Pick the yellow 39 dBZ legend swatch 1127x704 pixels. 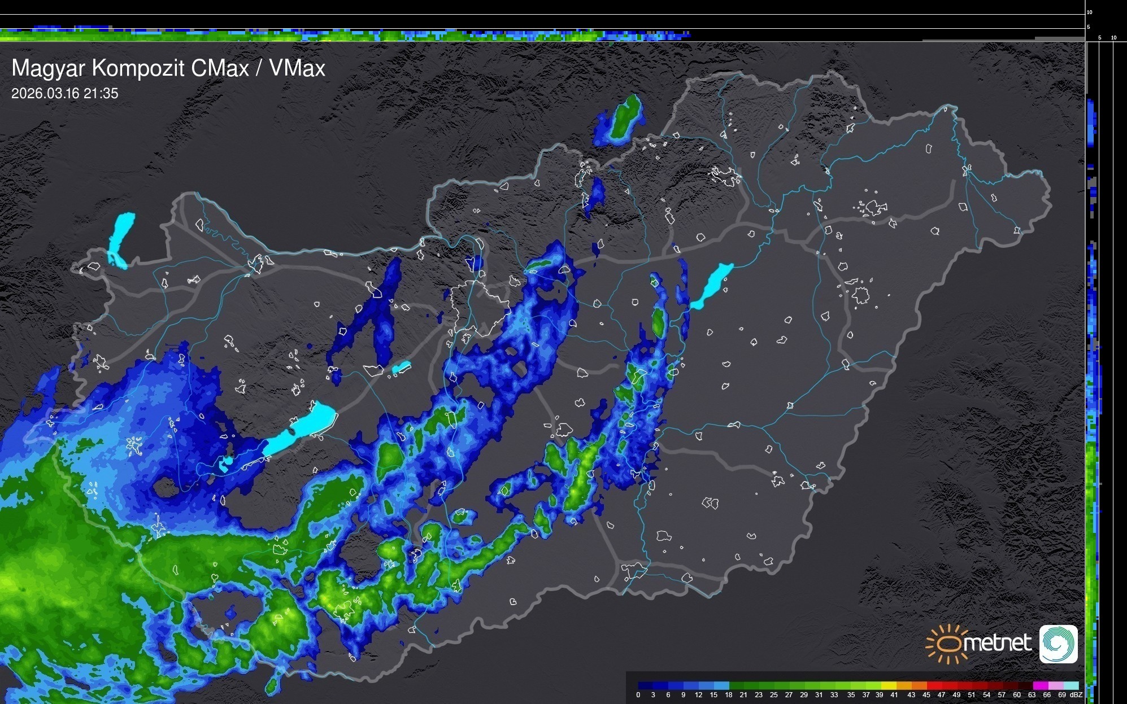click(x=889, y=685)
